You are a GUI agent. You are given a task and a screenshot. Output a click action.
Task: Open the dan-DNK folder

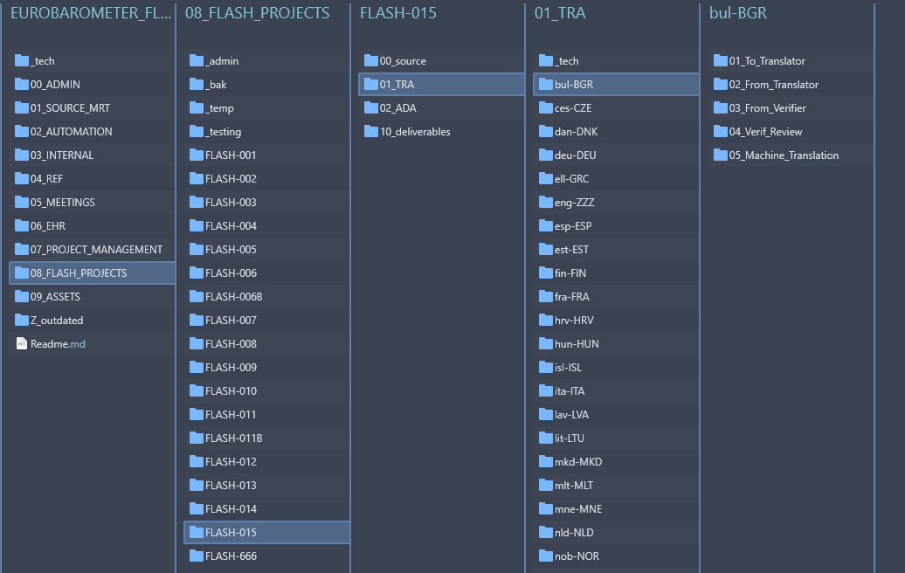(x=617, y=132)
